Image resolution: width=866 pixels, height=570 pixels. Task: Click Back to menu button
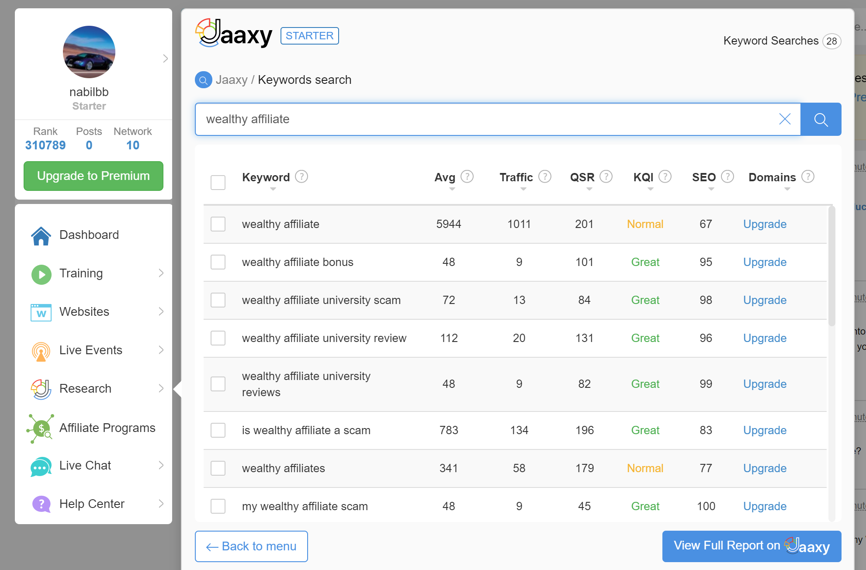pos(251,546)
